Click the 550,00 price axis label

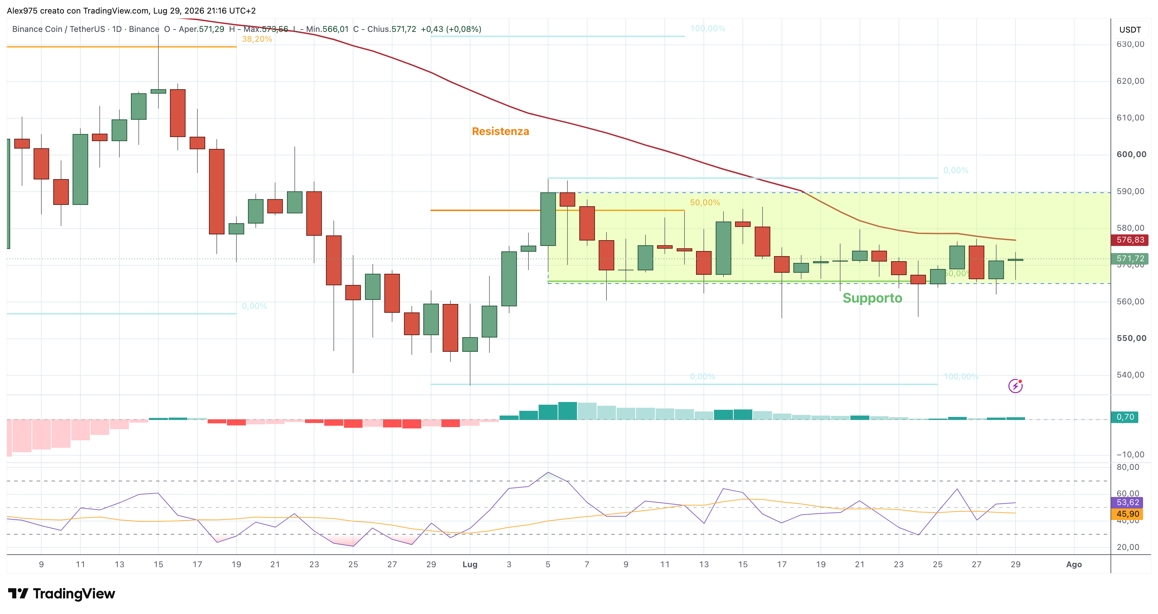pyautogui.click(x=1131, y=338)
